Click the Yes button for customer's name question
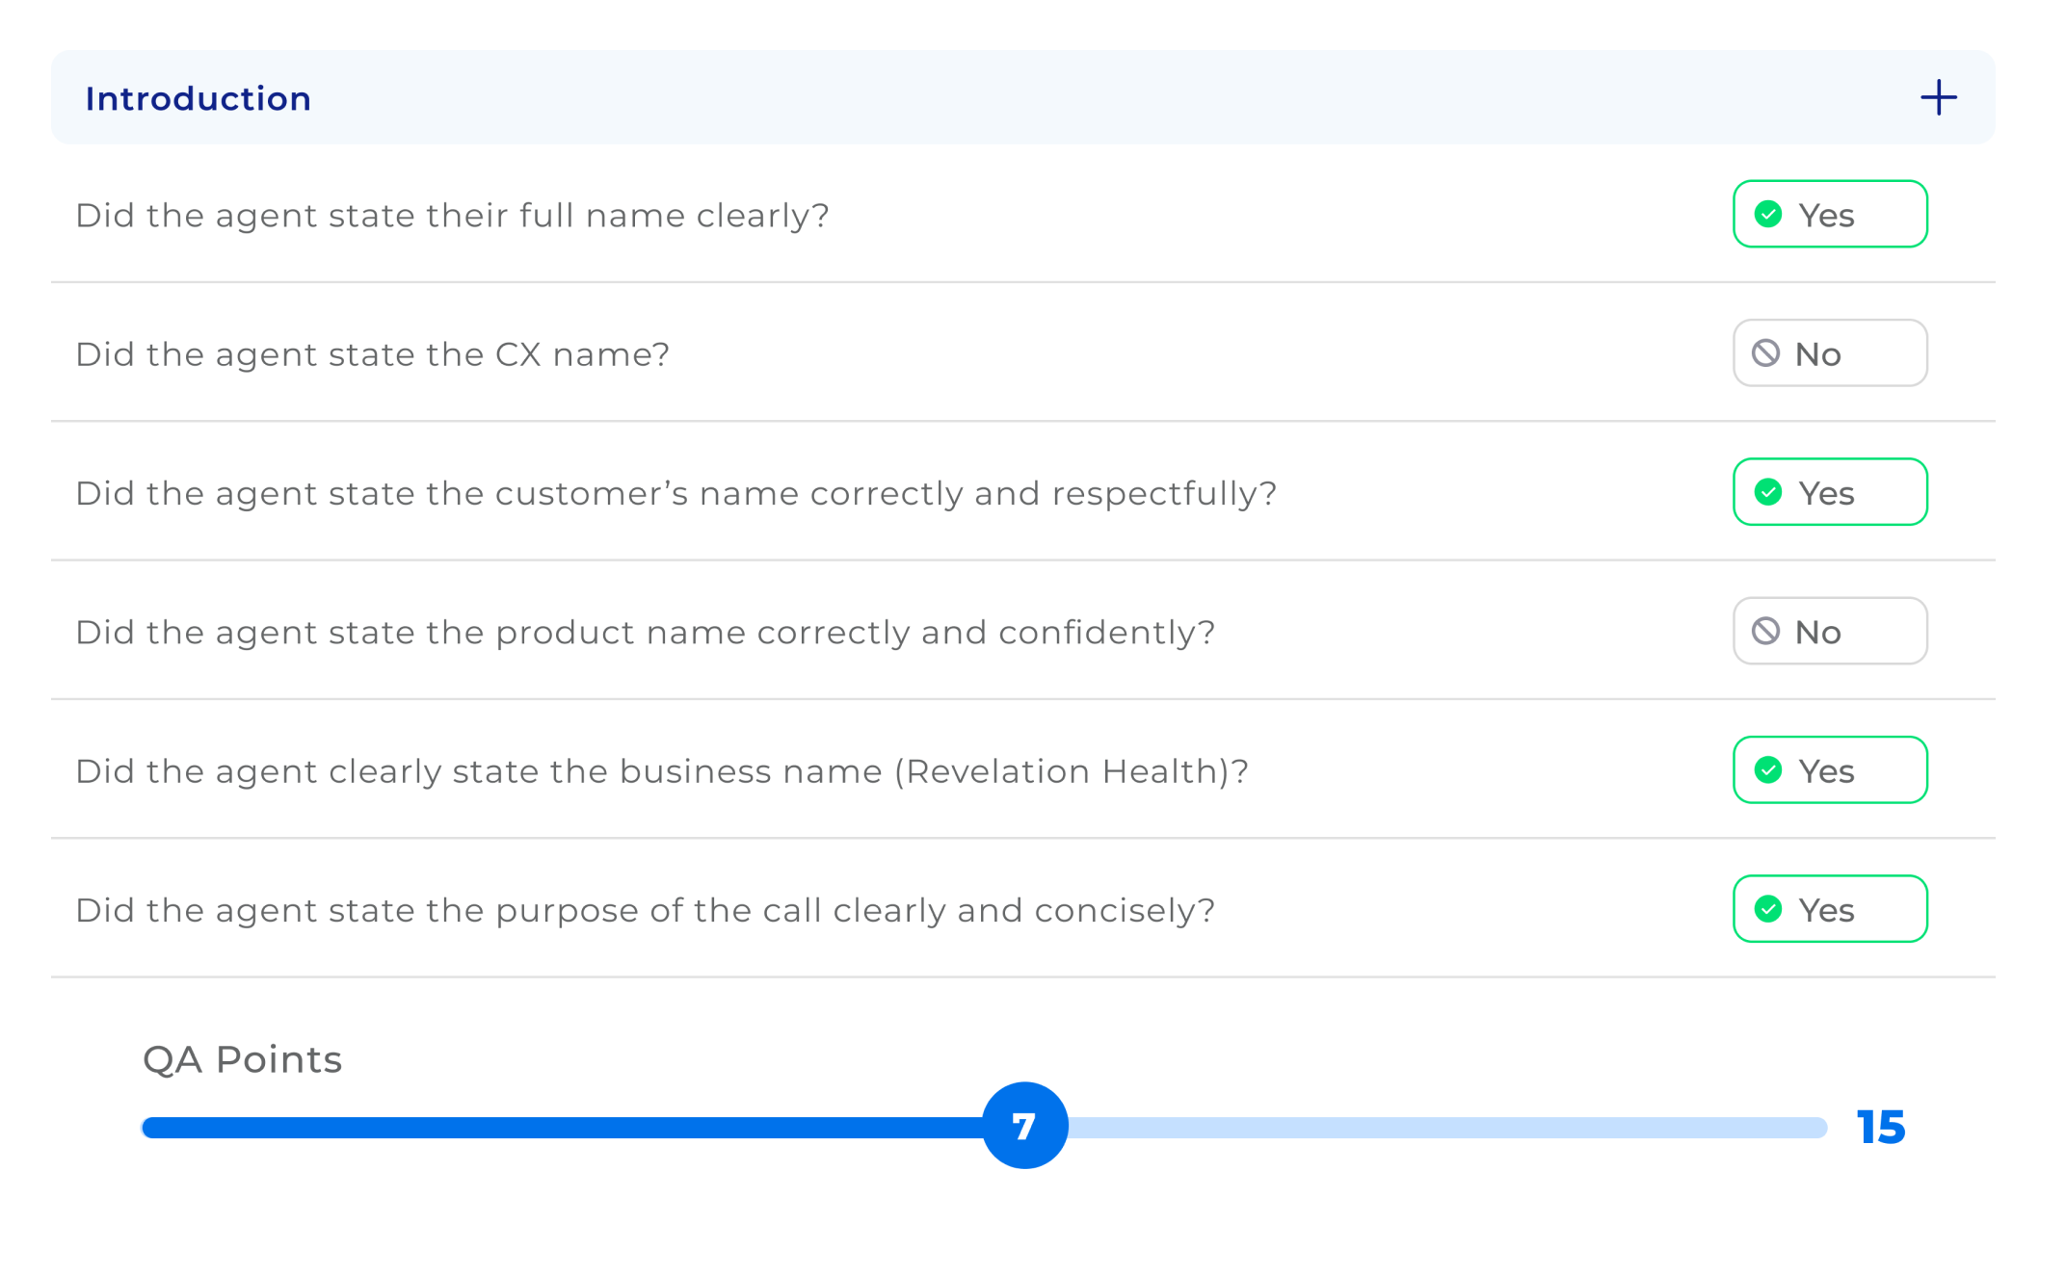This screenshot has width=2066, height=1275. (x=1829, y=492)
